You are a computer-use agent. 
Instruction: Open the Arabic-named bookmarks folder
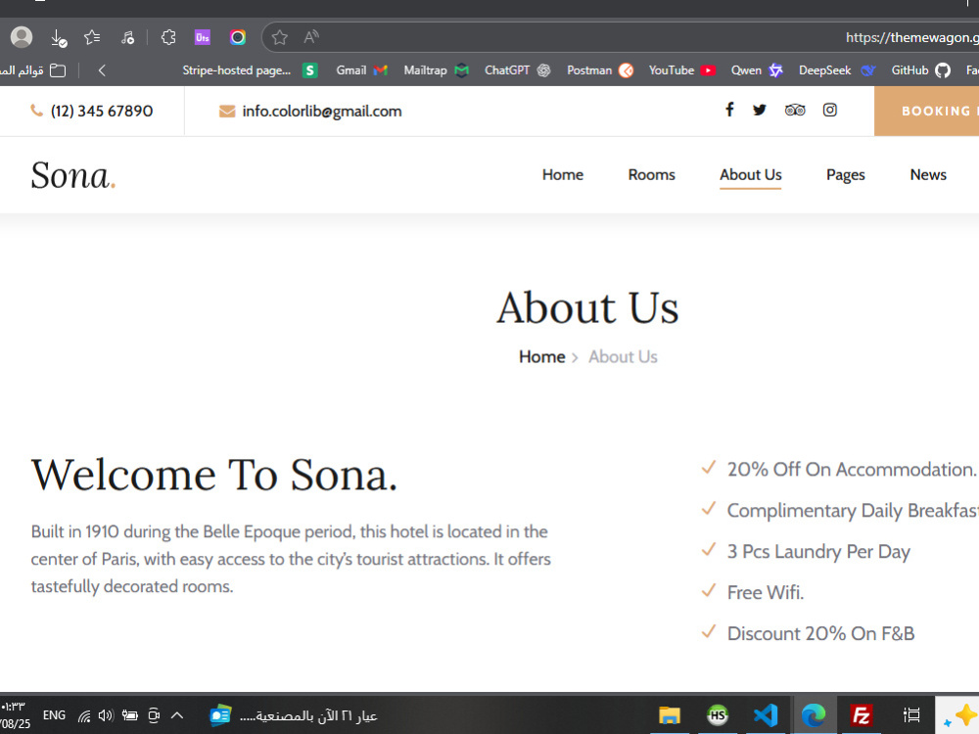point(32,70)
